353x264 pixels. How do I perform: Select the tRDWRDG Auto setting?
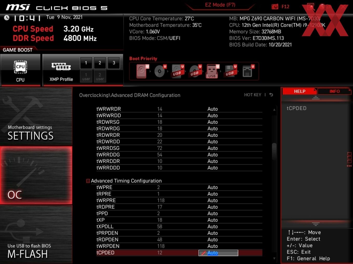coord(213,128)
